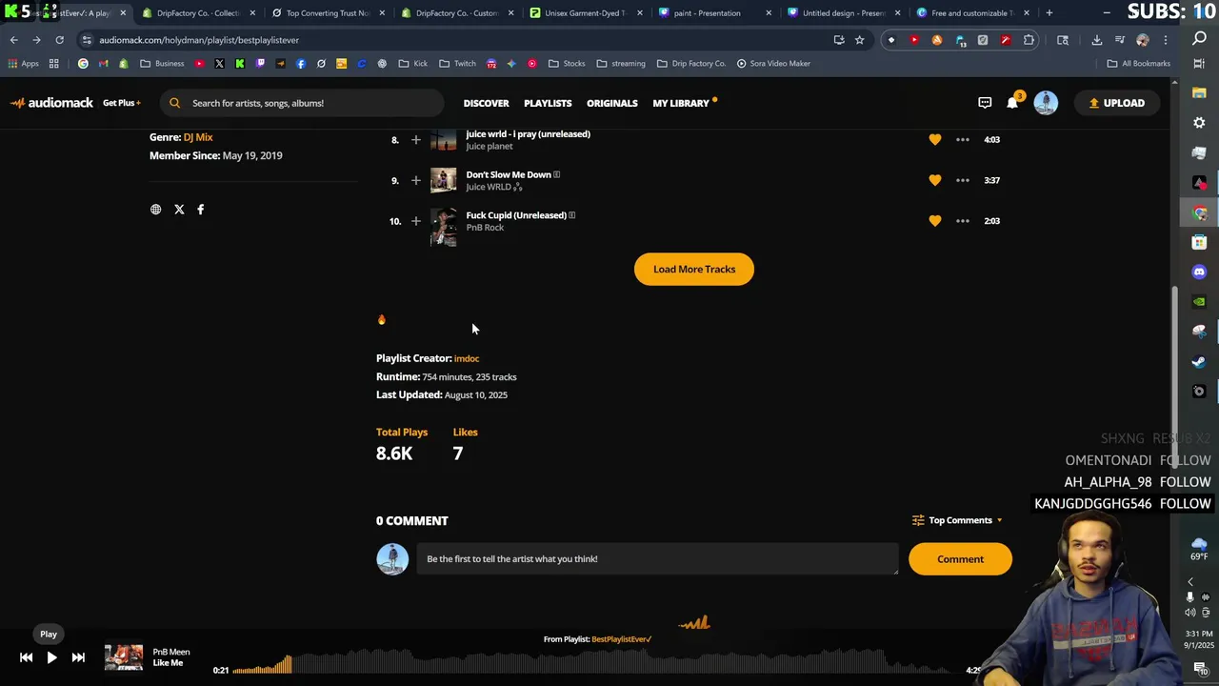Go back in the browser
The width and height of the screenshot is (1219, 686).
coord(13,40)
